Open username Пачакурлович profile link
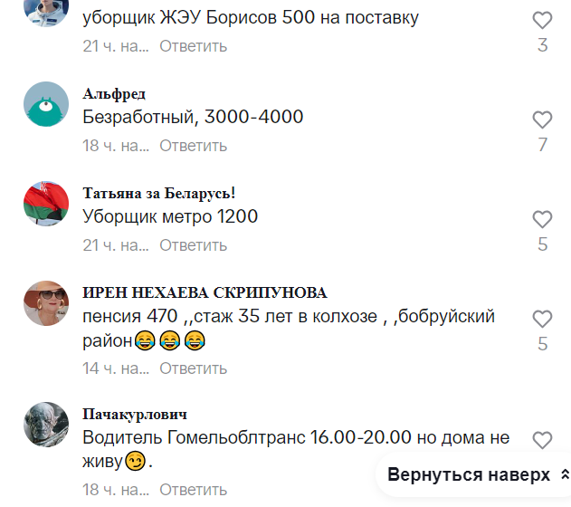 click(135, 415)
